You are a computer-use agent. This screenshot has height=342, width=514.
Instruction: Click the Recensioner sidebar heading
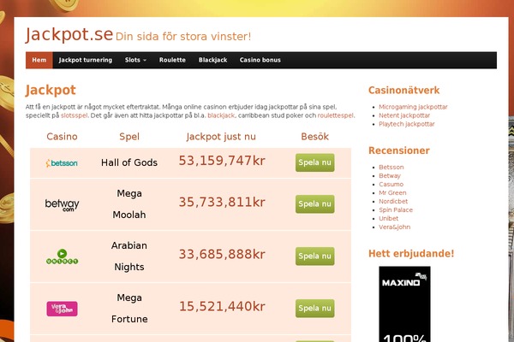tap(399, 150)
